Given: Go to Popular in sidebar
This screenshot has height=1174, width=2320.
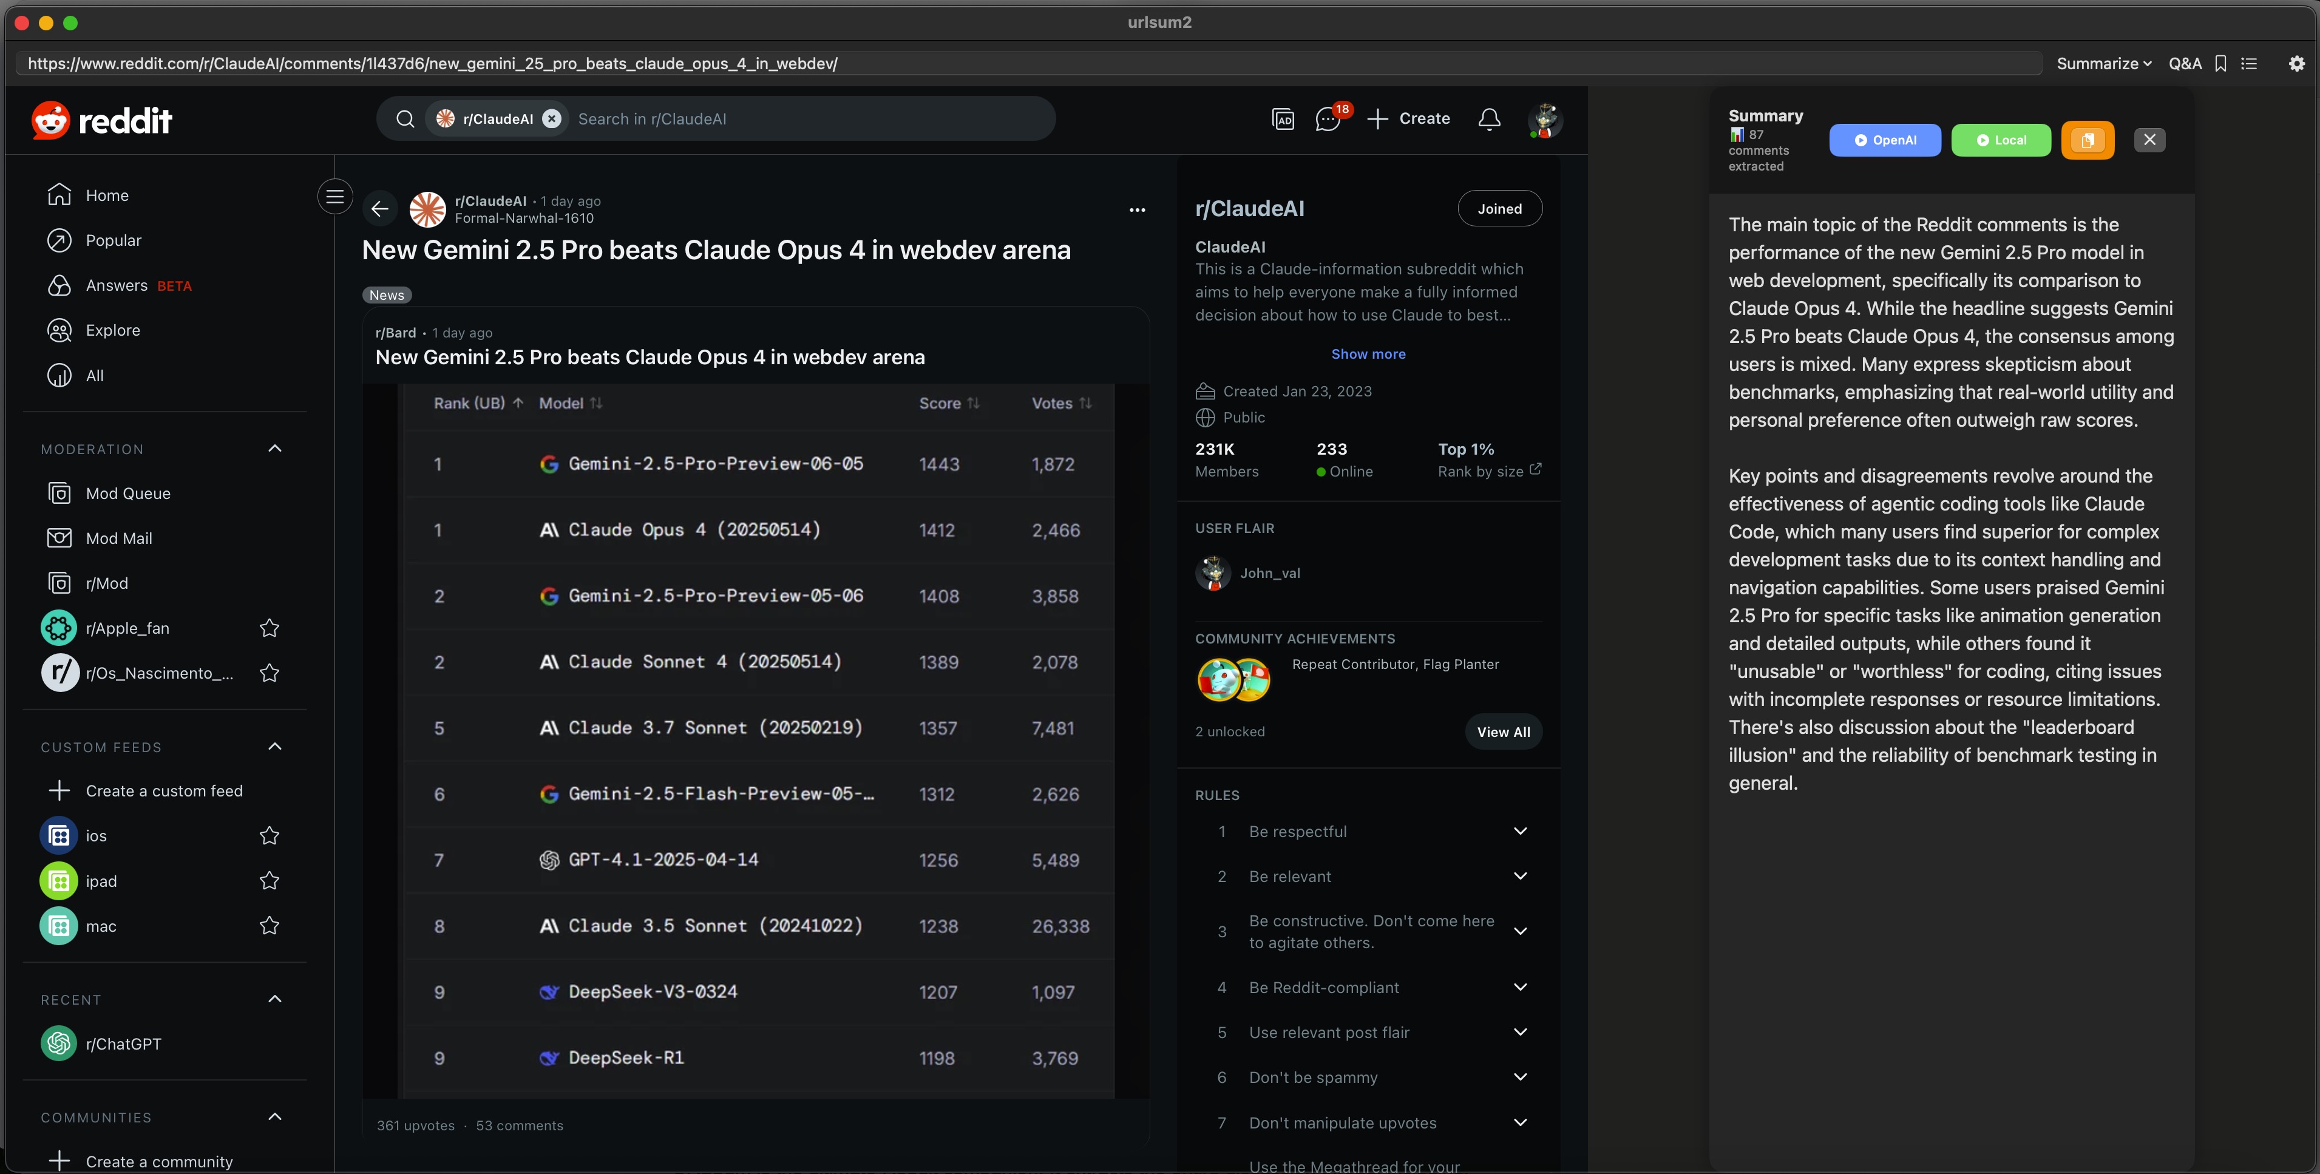Looking at the screenshot, I should coord(114,240).
